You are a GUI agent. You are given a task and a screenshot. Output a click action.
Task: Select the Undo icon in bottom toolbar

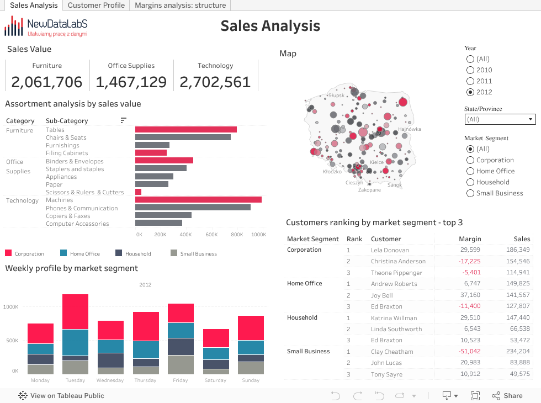[336, 396]
